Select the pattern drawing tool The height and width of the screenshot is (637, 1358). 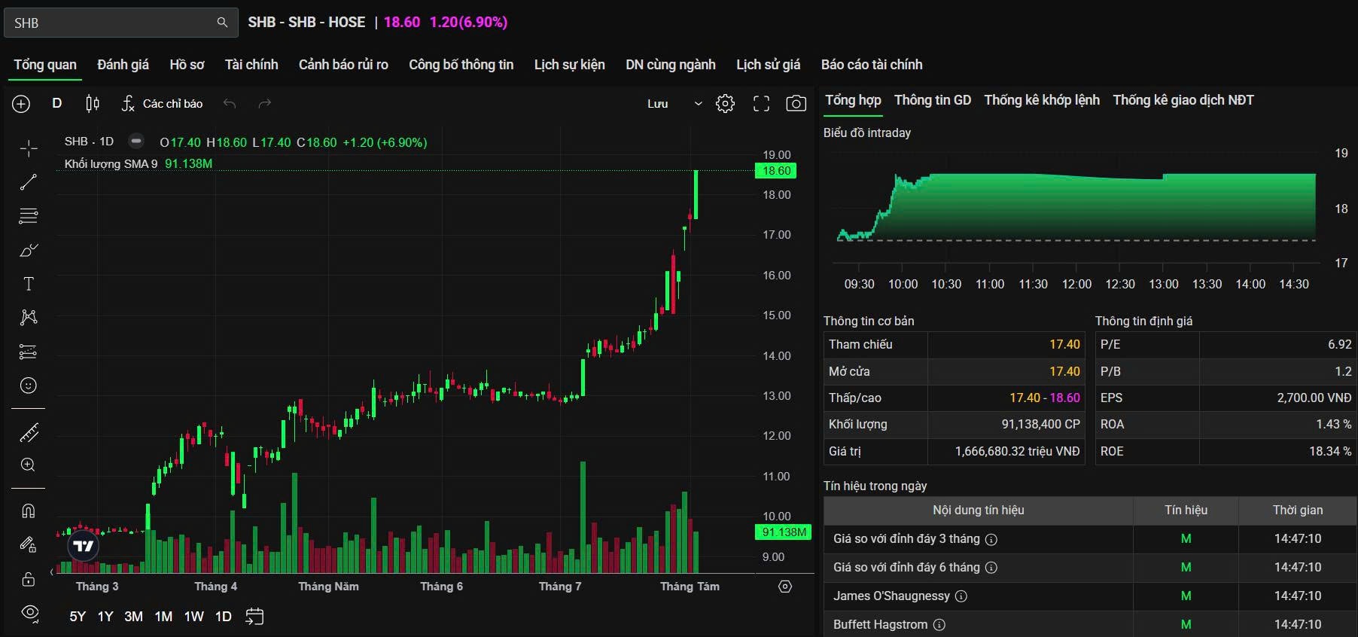(29, 317)
